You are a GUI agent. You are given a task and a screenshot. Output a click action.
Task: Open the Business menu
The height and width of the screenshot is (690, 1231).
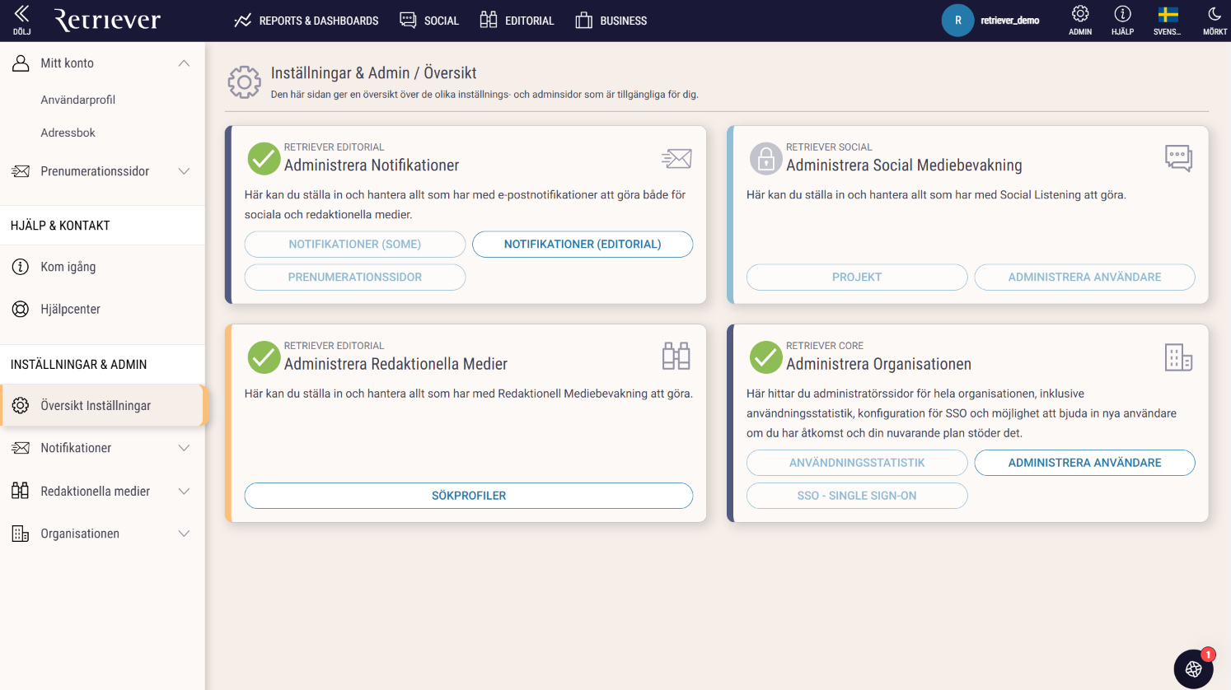(611, 21)
